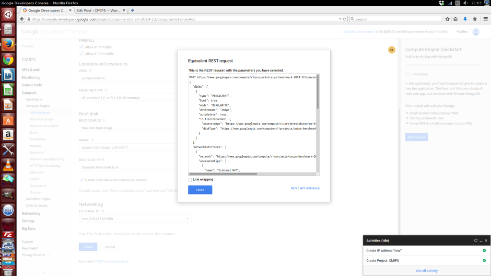The width and height of the screenshot is (491, 276).
Task: Switch to Edit Post CMIPS tab
Action: point(98,11)
